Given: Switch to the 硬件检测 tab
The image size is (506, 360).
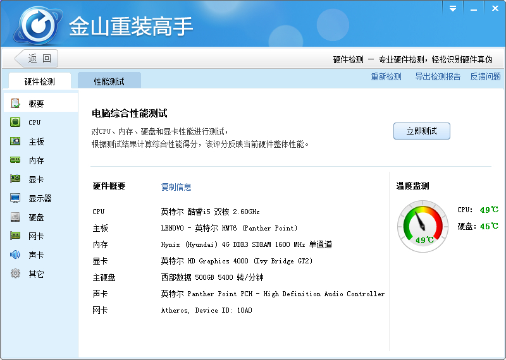Looking at the screenshot, I should 40,81.
